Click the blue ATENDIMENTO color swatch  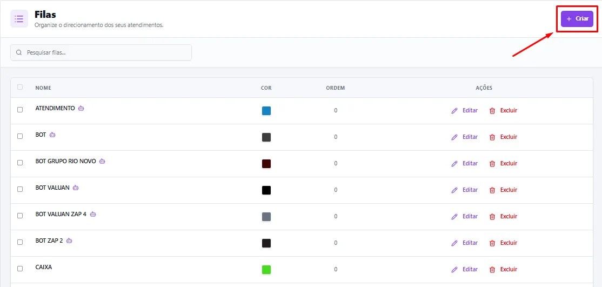coord(266,111)
